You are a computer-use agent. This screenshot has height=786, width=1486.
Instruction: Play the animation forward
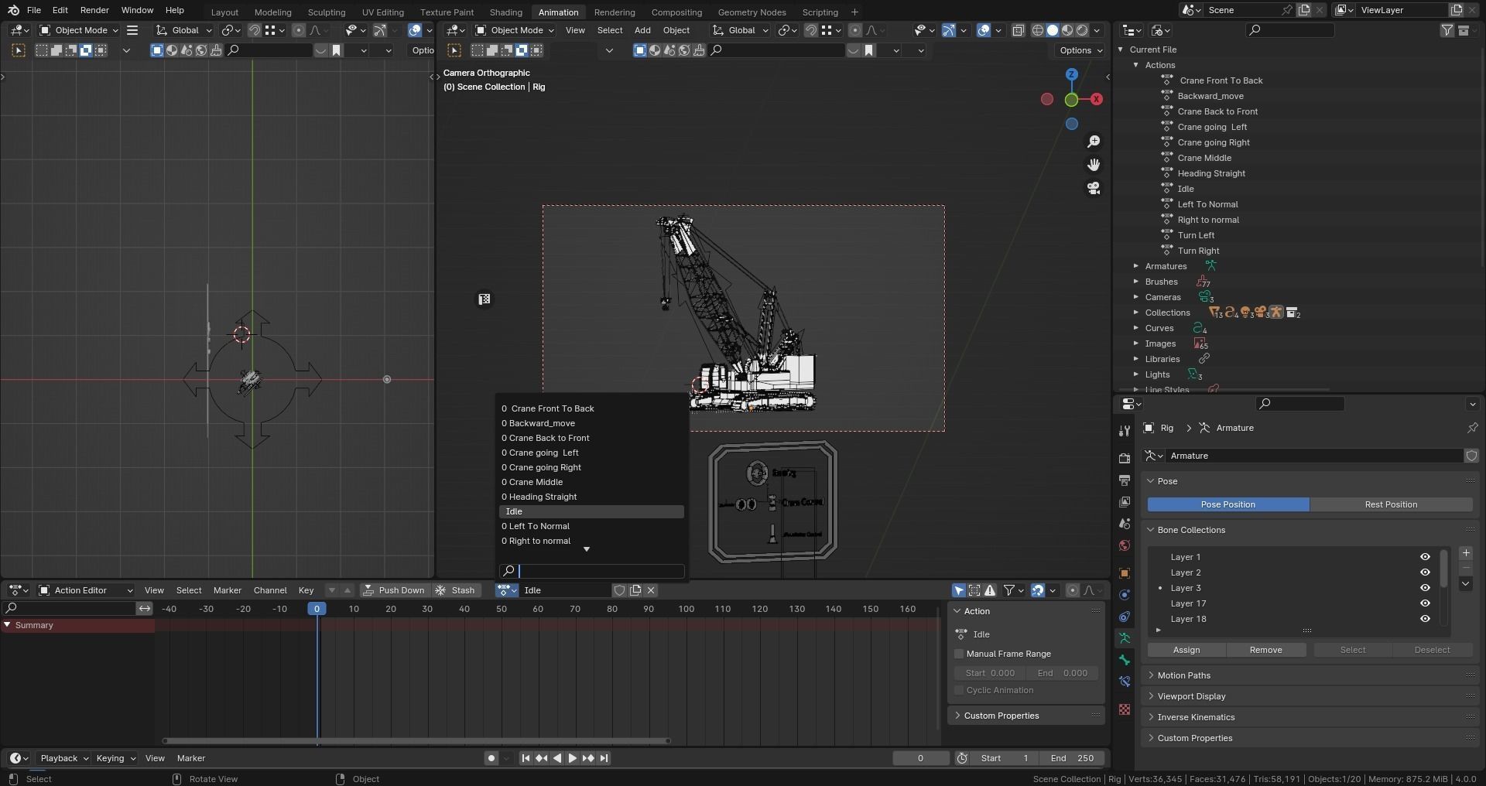(572, 758)
